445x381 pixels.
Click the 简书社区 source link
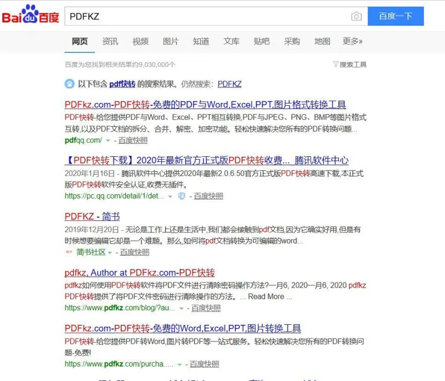(91, 252)
